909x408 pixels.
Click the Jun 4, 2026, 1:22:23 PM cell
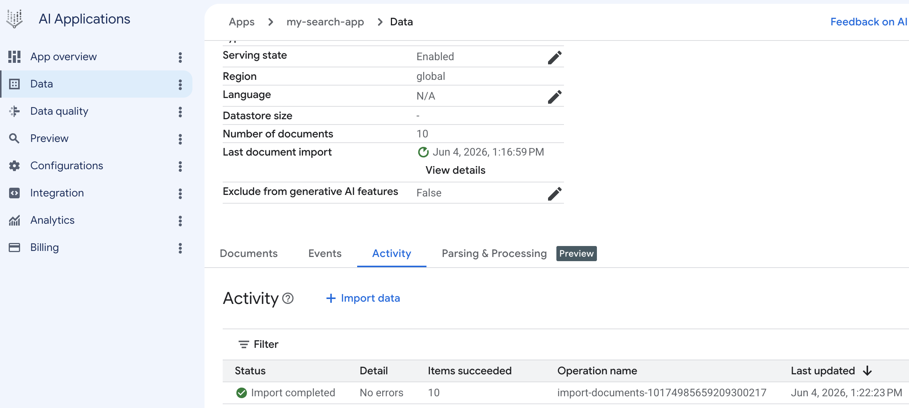tap(847, 393)
